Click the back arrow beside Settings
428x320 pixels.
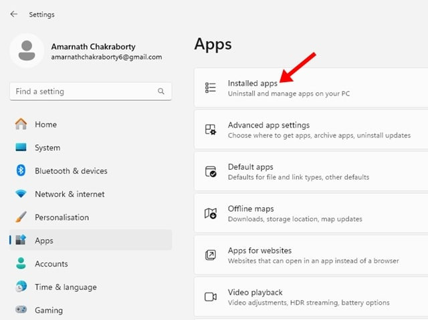[13, 14]
